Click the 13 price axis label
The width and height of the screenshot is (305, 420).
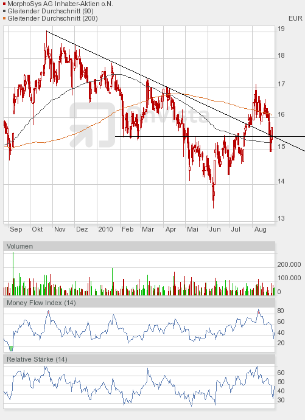click(281, 218)
